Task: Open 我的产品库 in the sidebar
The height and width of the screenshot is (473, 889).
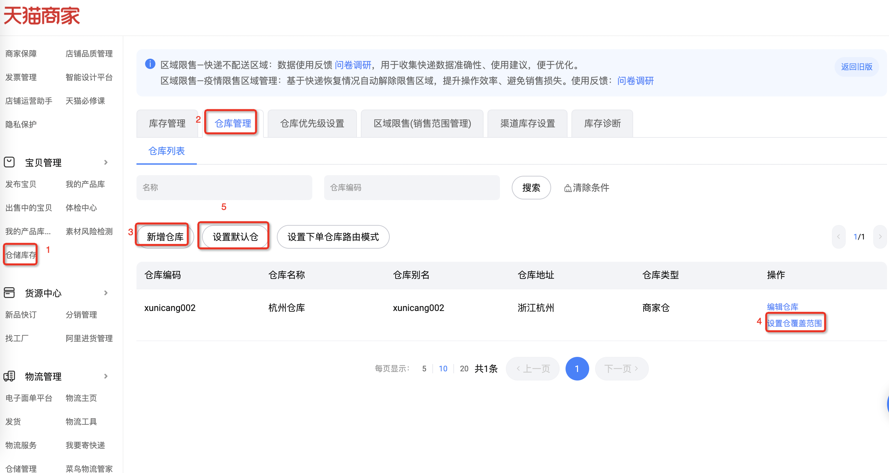Action: [85, 184]
